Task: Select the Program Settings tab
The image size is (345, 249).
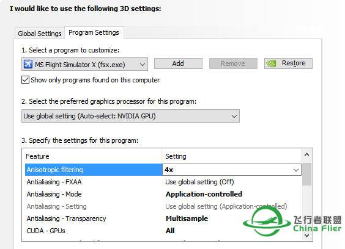Action: 94,33
